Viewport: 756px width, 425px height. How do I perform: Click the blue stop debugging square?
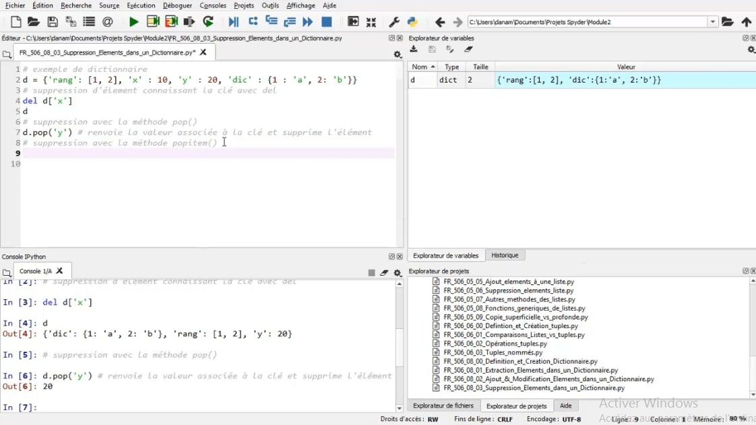(327, 22)
